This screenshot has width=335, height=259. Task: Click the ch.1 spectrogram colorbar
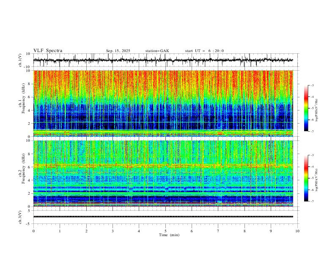pyautogui.click(x=306, y=108)
